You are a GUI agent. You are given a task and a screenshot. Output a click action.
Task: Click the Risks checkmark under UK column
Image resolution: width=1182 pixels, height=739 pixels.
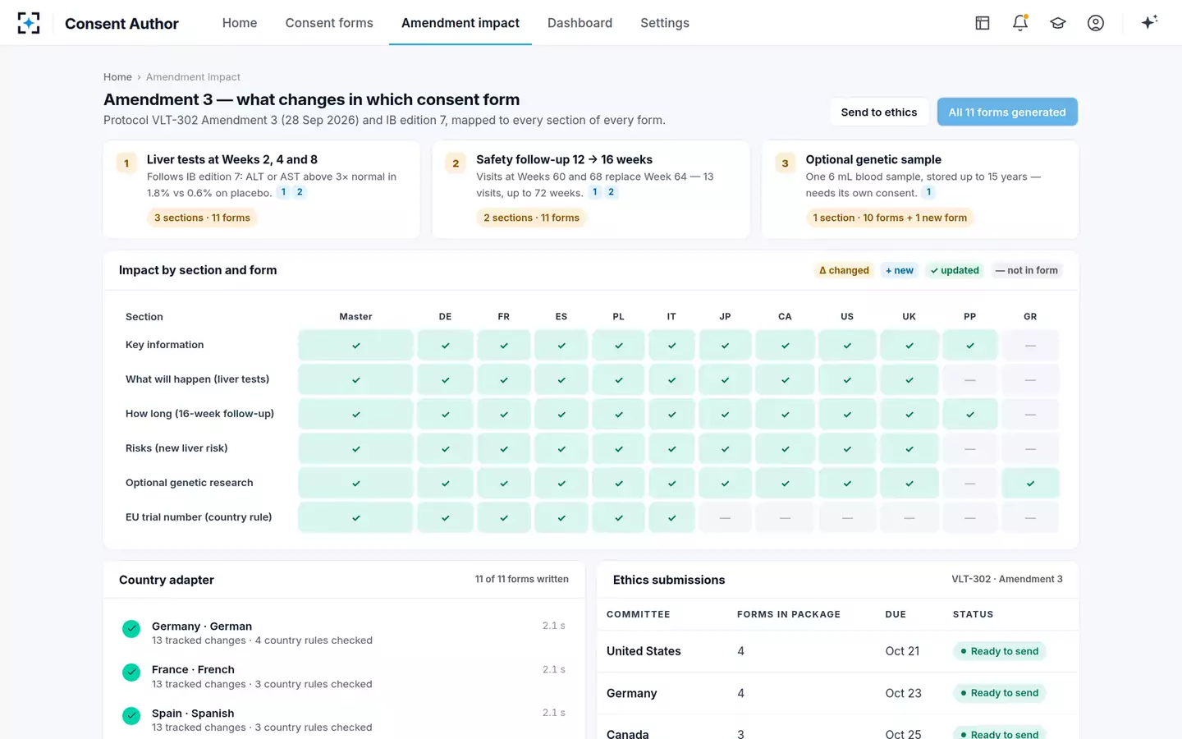click(x=909, y=449)
